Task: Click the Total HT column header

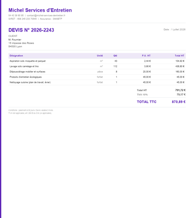Action: 179,56
